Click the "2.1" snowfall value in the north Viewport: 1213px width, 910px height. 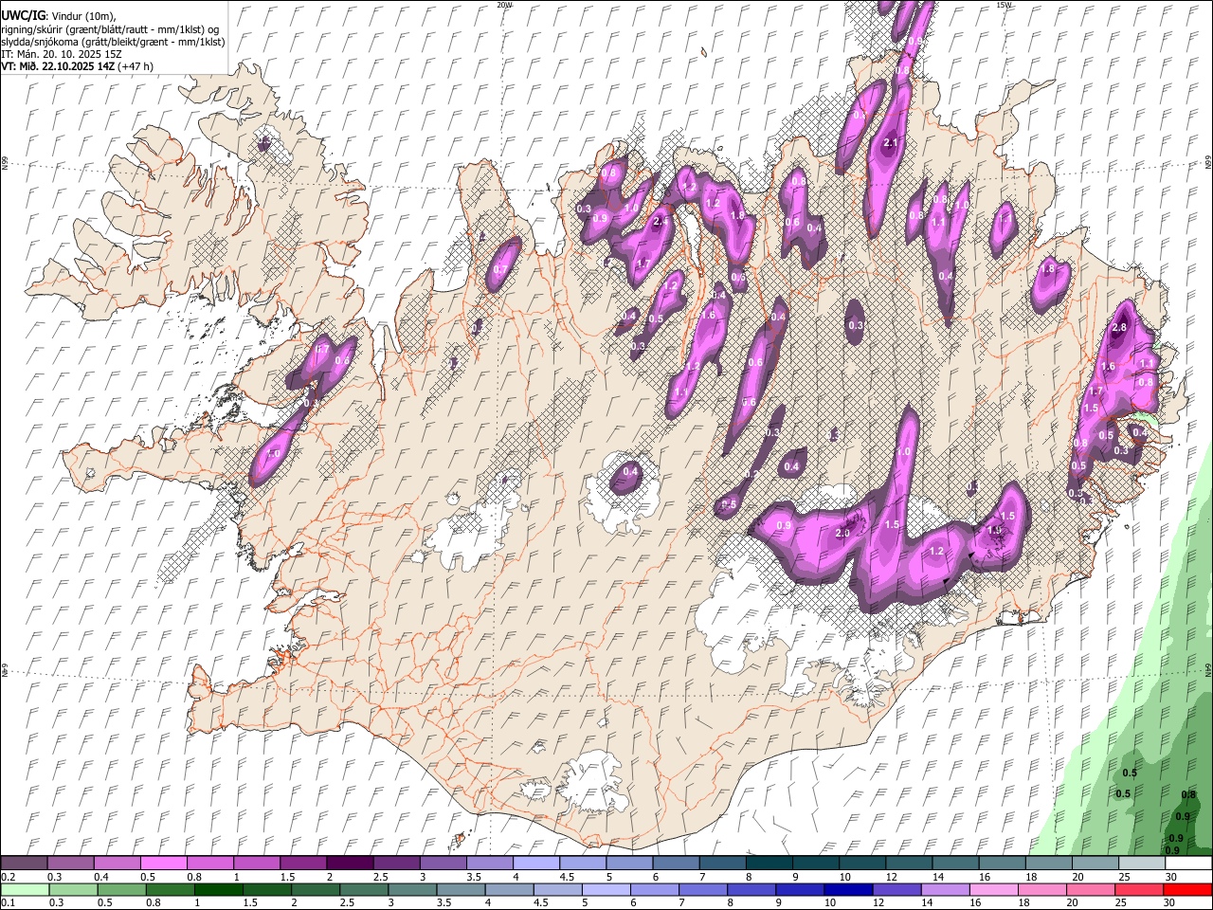pos(890,143)
